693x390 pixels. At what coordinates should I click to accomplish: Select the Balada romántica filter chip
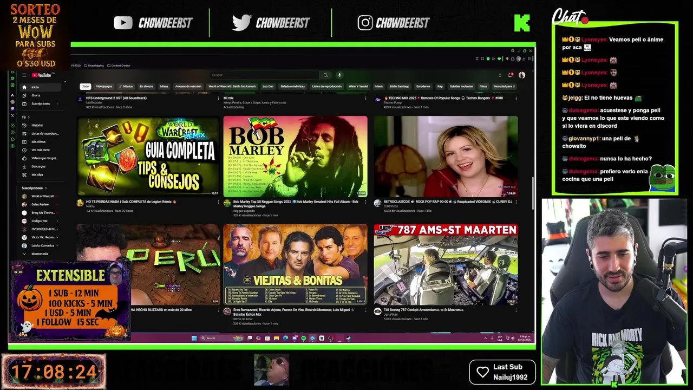point(293,86)
